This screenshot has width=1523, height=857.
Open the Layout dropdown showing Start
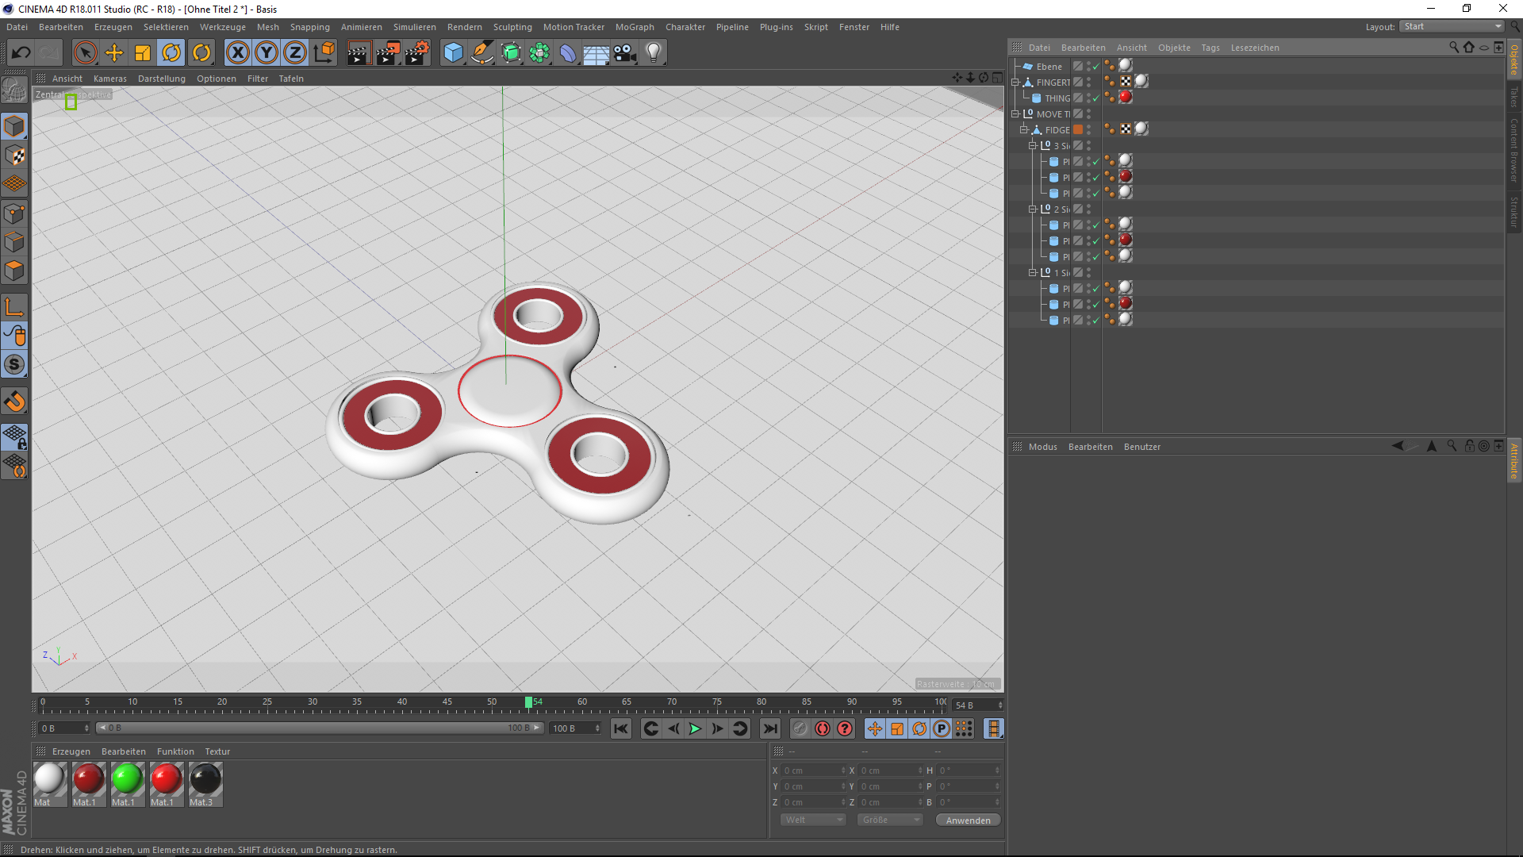tap(1451, 26)
